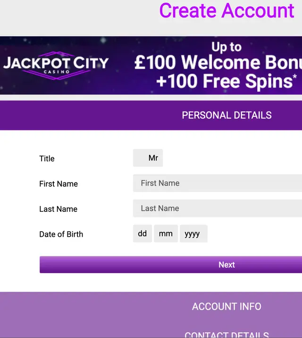302x338 pixels.
Task: Select the dd day field
Action: (143, 234)
